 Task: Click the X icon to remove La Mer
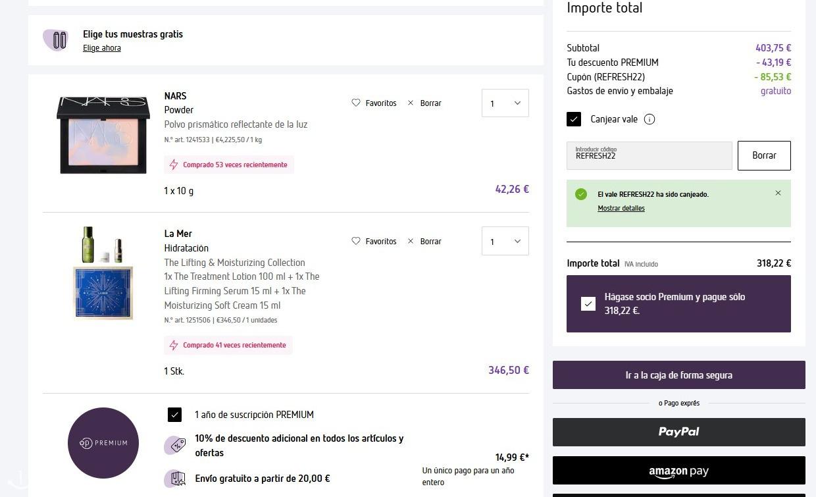point(411,241)
